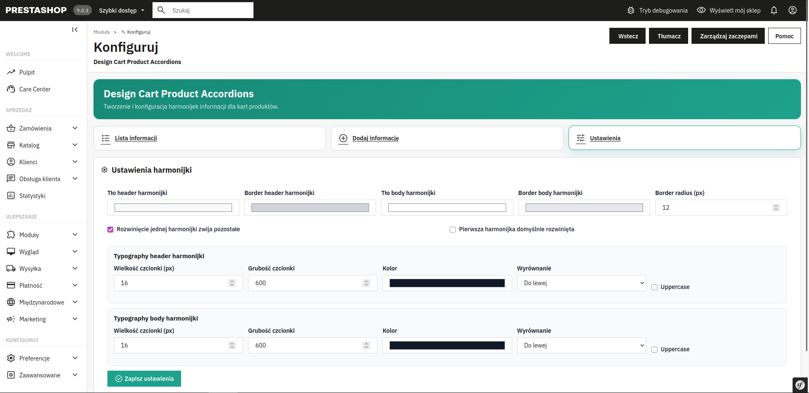Viewport: 809px width, 393px height.
Task: Save with Zapisz ustawienia button
Action: tap(144, 379)
